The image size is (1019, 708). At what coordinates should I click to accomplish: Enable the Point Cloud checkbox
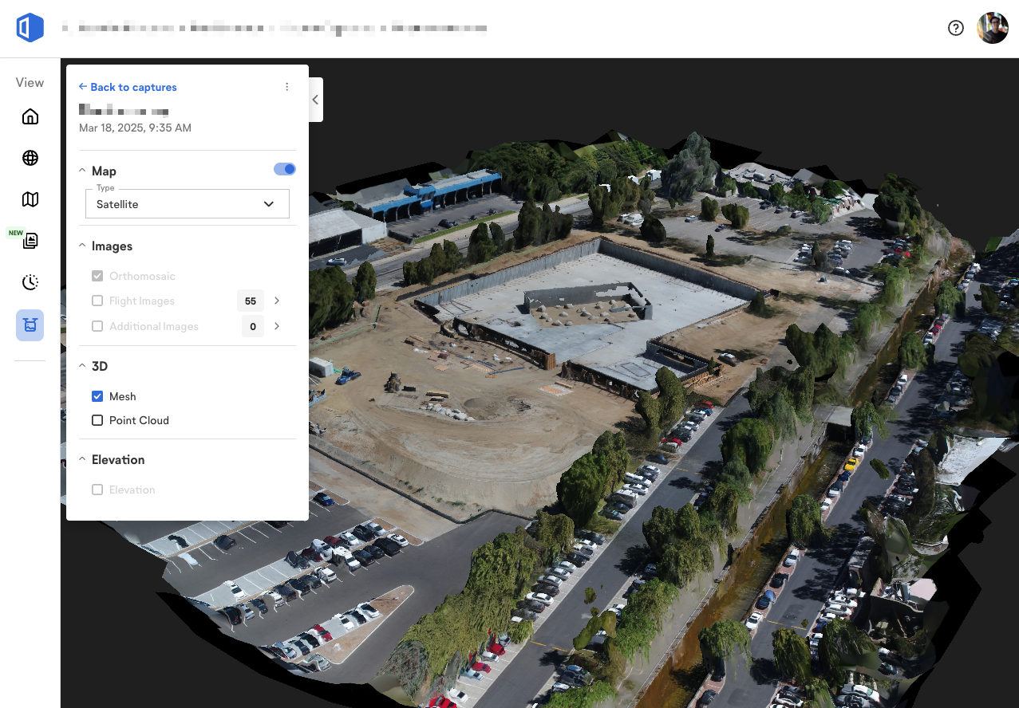[97, 420]
